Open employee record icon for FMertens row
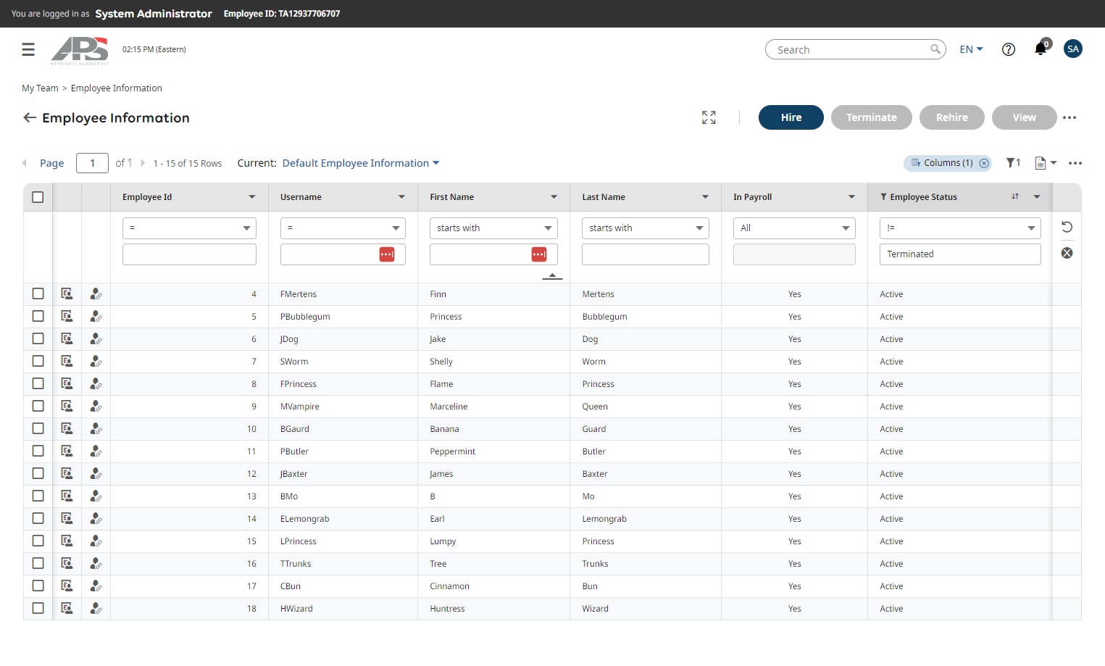1105x666 pixels. [67, 294]
